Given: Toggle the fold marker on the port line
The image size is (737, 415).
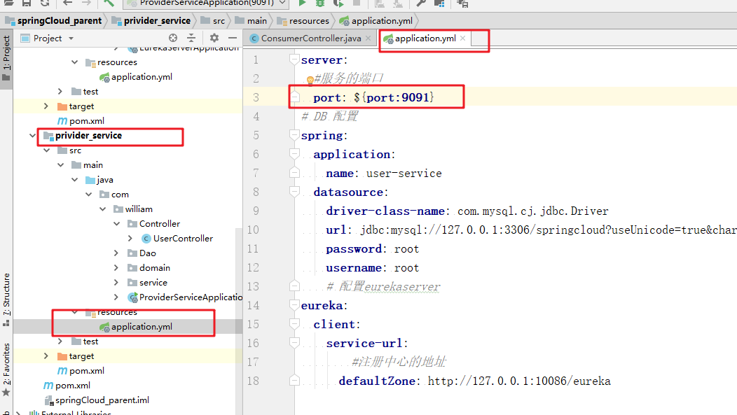Looking at the screenshot, I should pos(294,97).
